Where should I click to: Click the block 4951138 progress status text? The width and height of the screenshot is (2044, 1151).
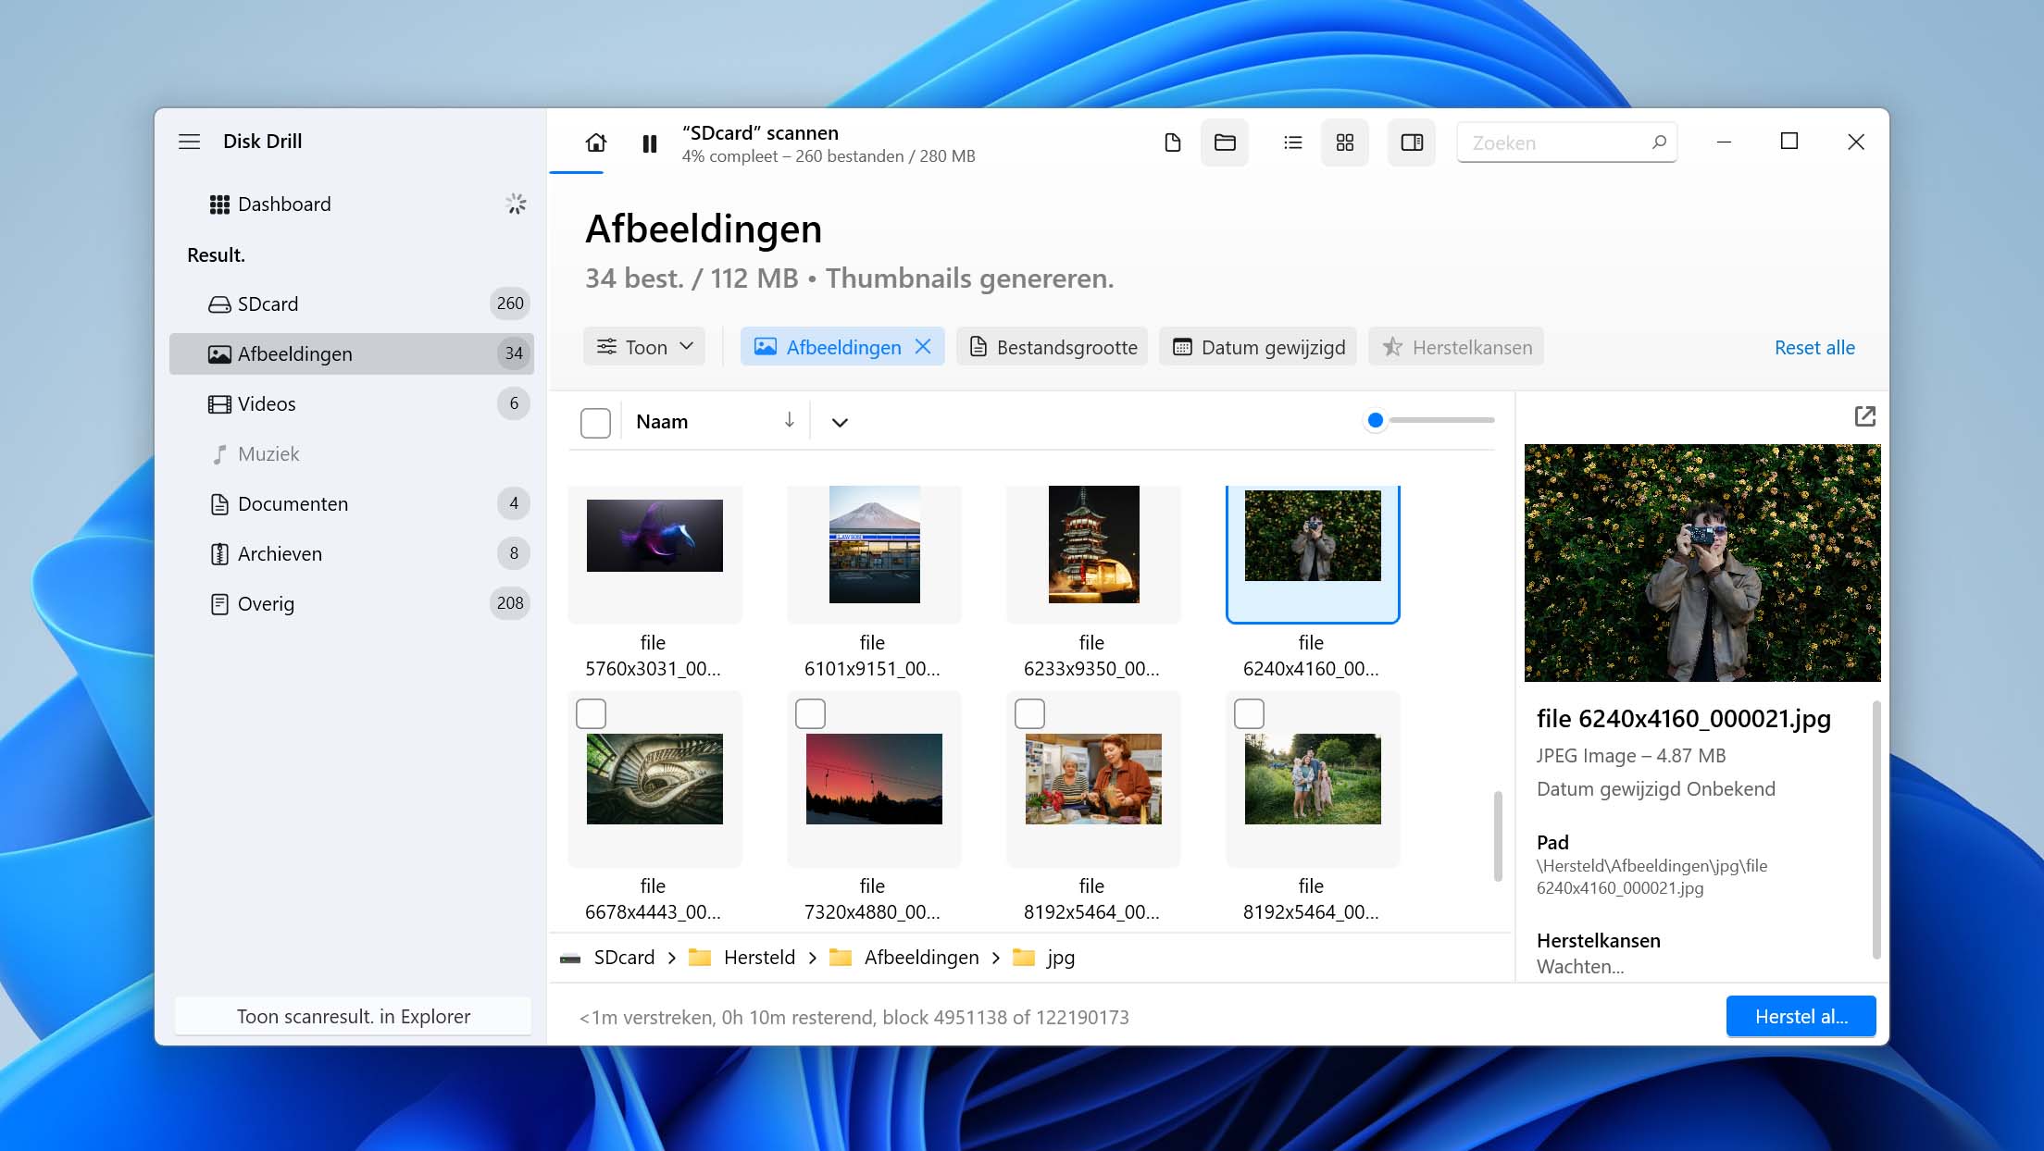pyautogui.click(x=854, y=1018)
